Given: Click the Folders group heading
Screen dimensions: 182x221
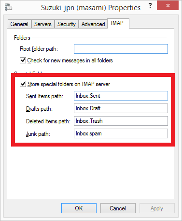Looking at the screenshot, I should [22, 38].
